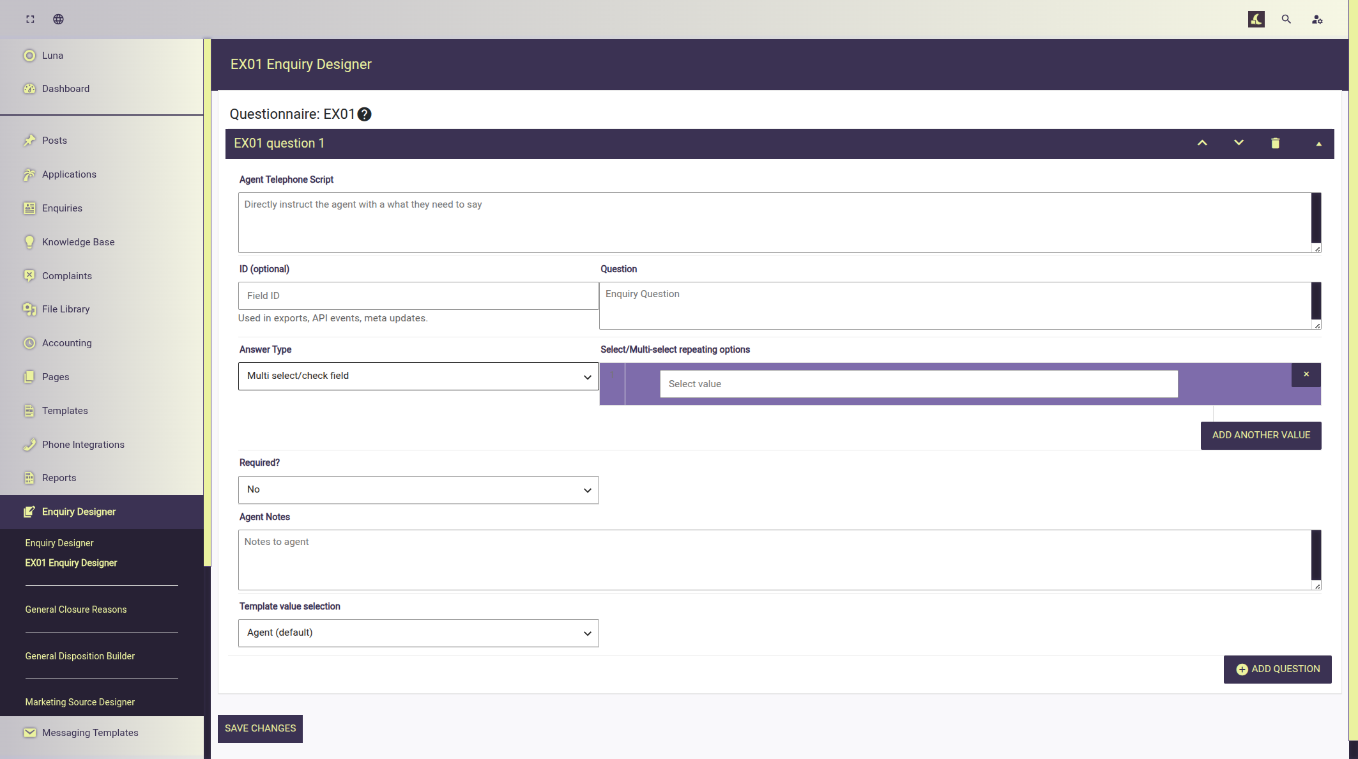Open the Required? dropdown
The image size is (1358, 759).
(x=418, y=490)
